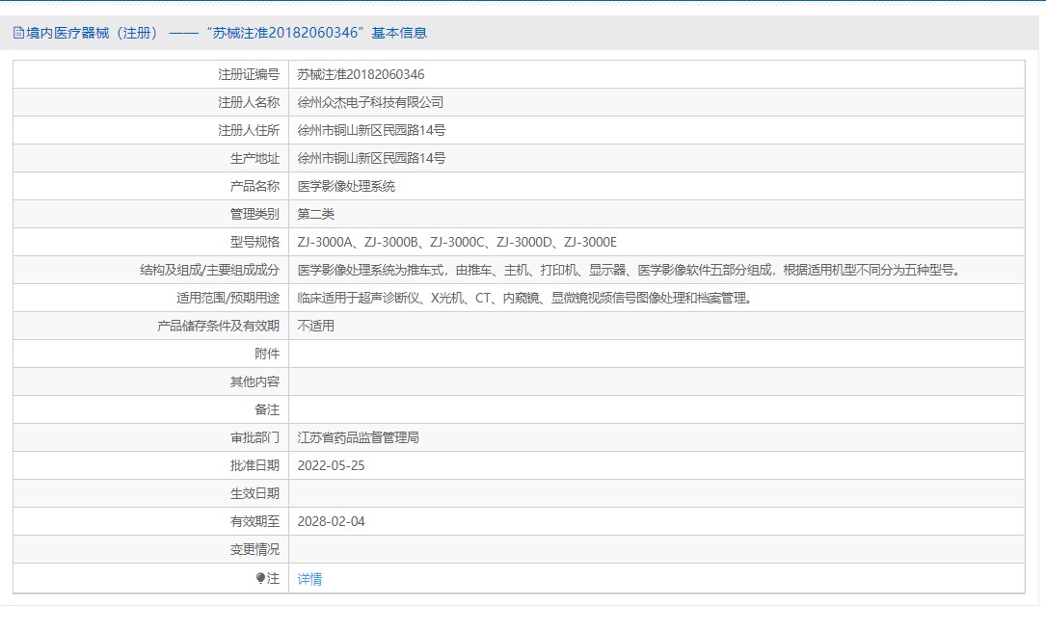This screenshot has height=631, width=1046.
Task: Click the 有效期至 label
Action: [255, 522]
